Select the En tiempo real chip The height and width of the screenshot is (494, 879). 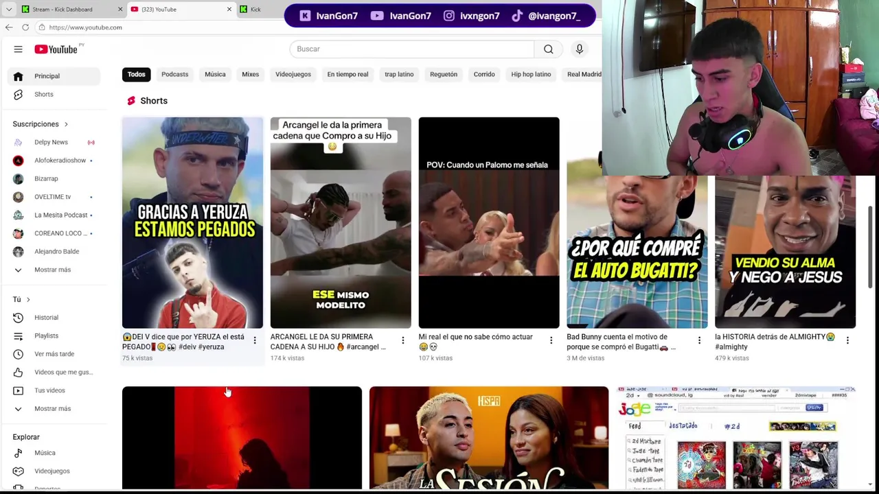tap(347, 74)
